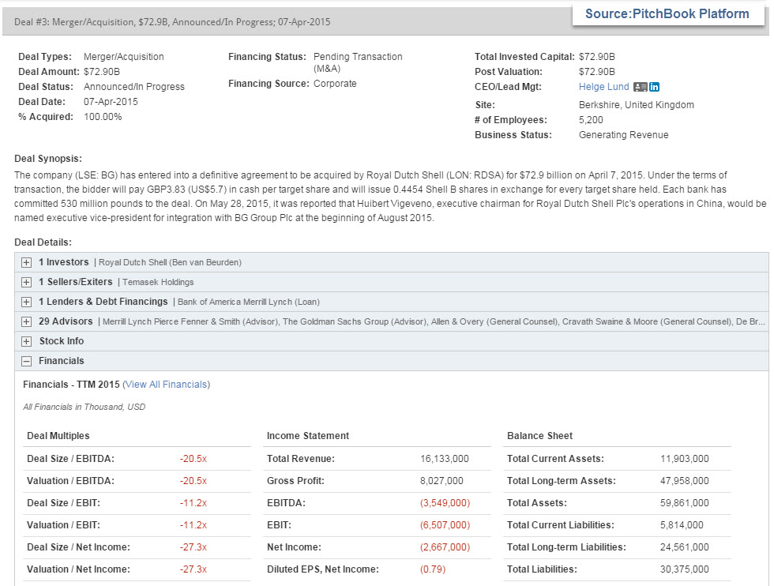Expand the 1 Sellers/Exiters section
Image resolution: width=774 pixels, height=586 pixels.
pyautogui.click(x=26, y=283)
